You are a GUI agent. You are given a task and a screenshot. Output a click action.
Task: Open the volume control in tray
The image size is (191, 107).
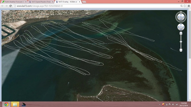[173, 104]
